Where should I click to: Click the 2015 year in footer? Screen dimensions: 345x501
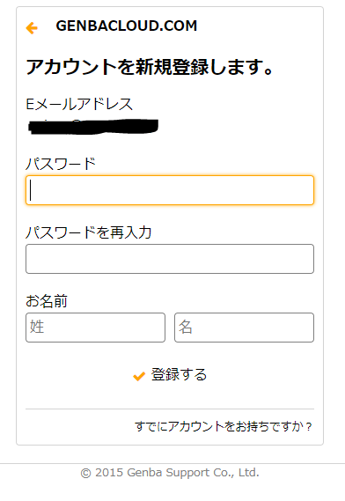[109, 473]
